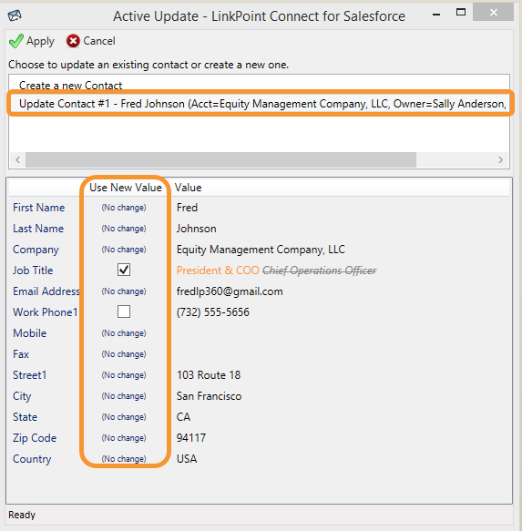Click the address 103 Route 18
522x531 pixels.
tap(209, 375)
